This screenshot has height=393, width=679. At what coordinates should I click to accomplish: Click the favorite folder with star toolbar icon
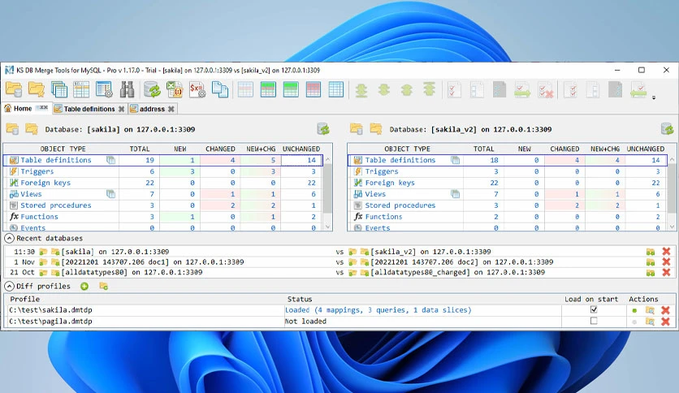tap(37, 89)
